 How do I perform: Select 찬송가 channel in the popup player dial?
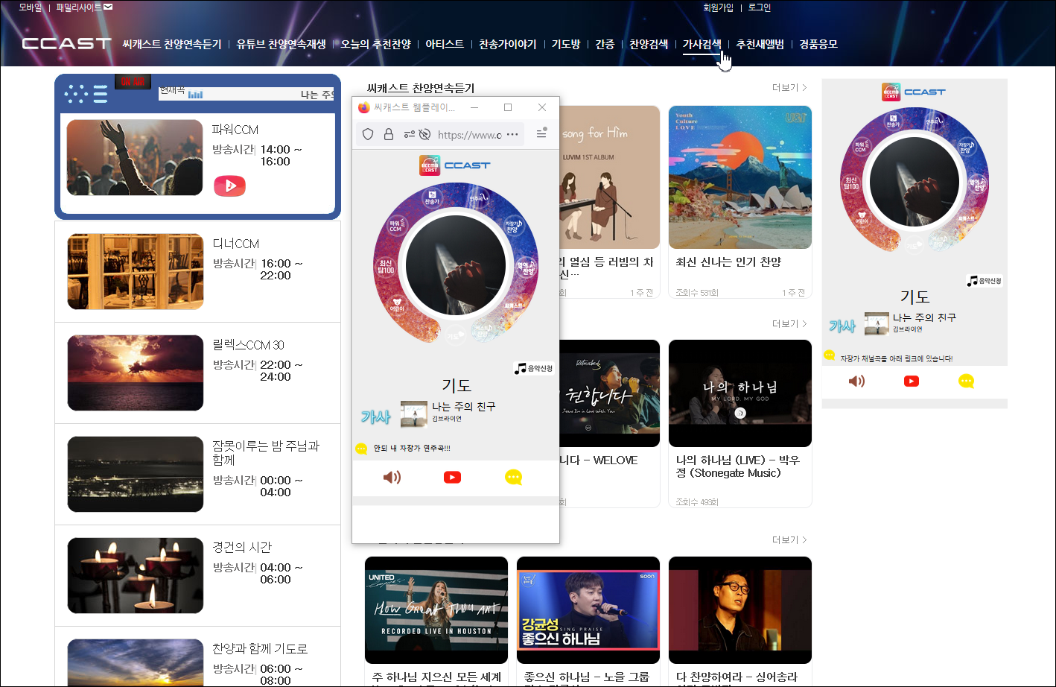(432, 198)
